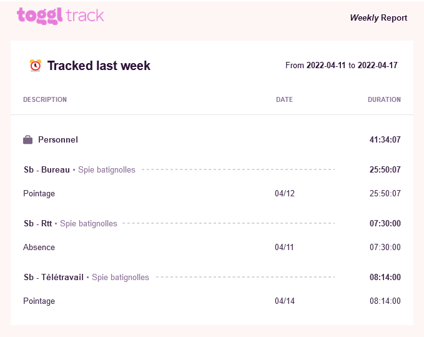This screenshot has width=424, height=337.
Task: Open the Sb - Télétravail project
Action: (x=54, y=277)
